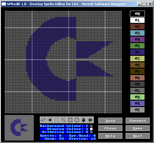Select the filled square brush tool
The height and width of the screenshot is (143, 154).
[50, 120]
